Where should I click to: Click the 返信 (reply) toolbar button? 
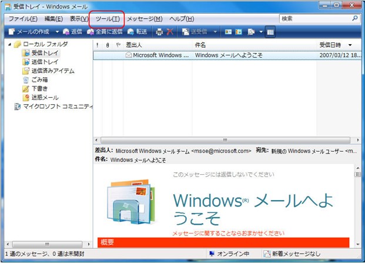(73, 31)
